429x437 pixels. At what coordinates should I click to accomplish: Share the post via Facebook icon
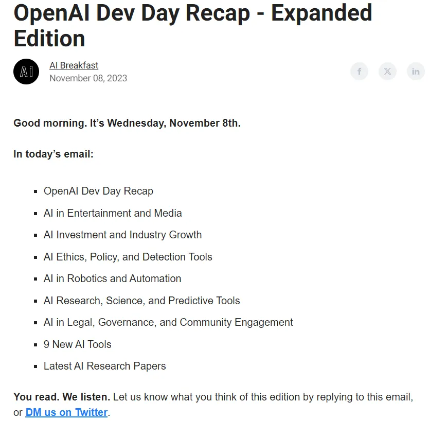coord(359,72)
